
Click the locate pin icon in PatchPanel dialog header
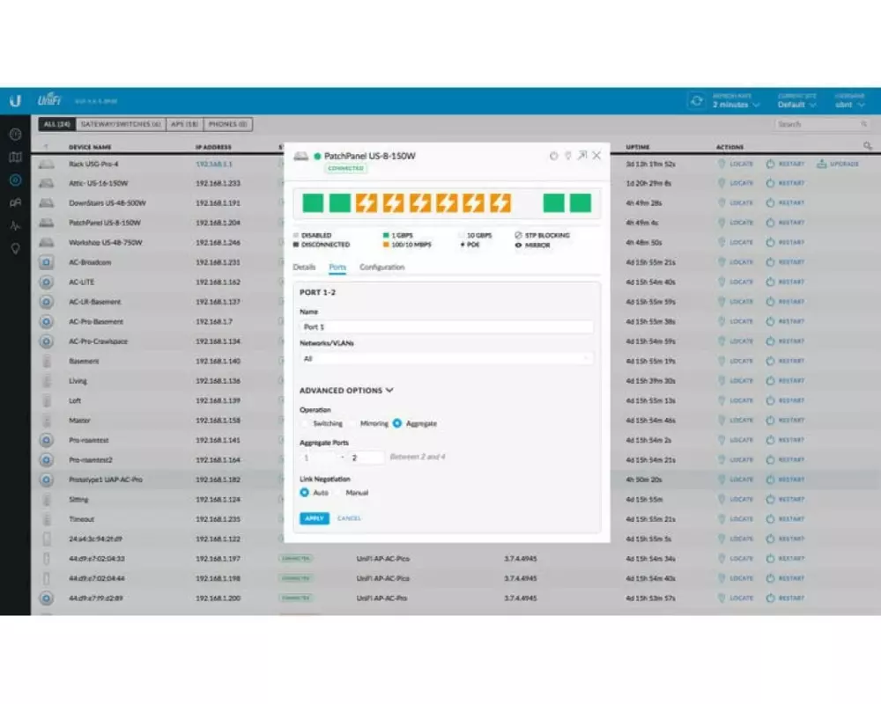[568, 156]
